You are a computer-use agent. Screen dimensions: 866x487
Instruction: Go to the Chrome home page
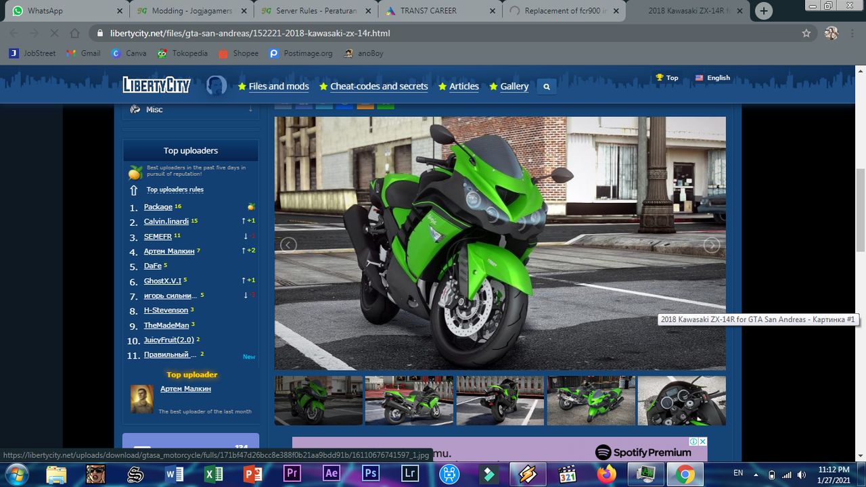point(74,33)
